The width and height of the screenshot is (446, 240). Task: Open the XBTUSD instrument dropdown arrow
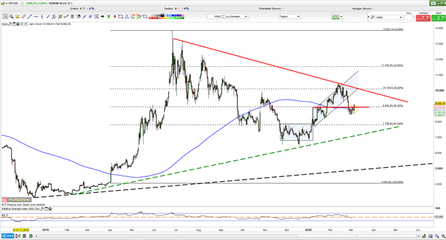(7, 3)
